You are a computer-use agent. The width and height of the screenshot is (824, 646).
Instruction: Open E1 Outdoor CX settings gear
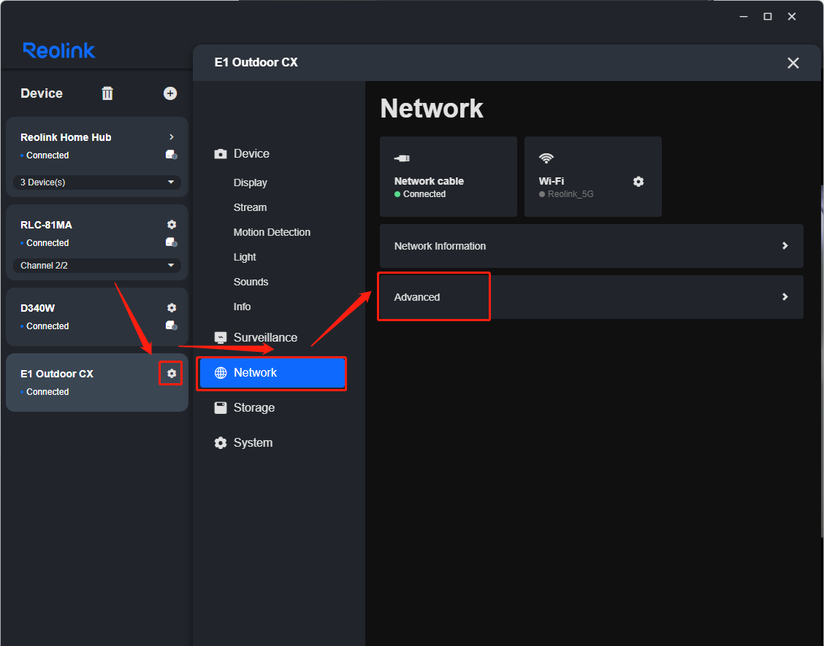[x=172, y=374]
